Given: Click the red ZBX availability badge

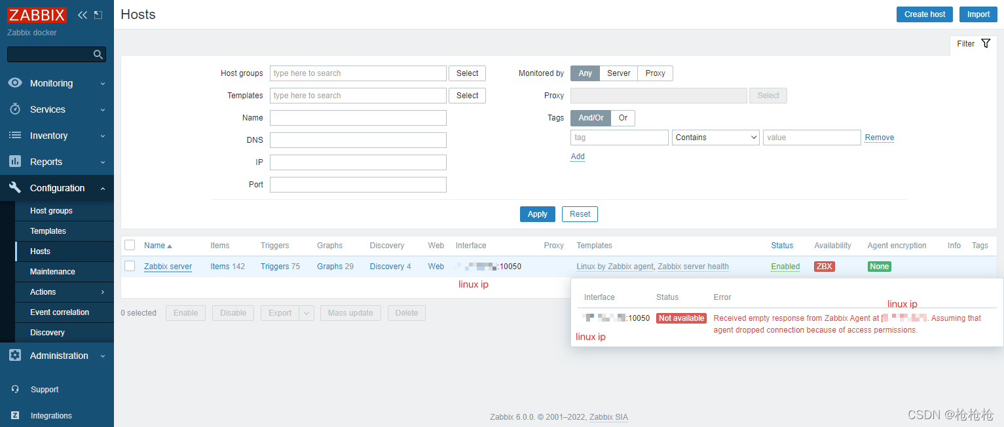Looking at the screenshot, I should point(825,267).
